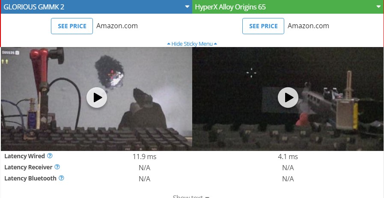384x198 pixels.
Task: Open Amazon.com link beside HyperX price
Action: click(308, 26)
